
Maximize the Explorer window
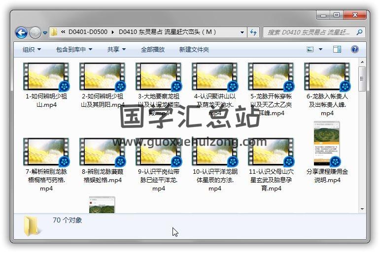[337, 15]
